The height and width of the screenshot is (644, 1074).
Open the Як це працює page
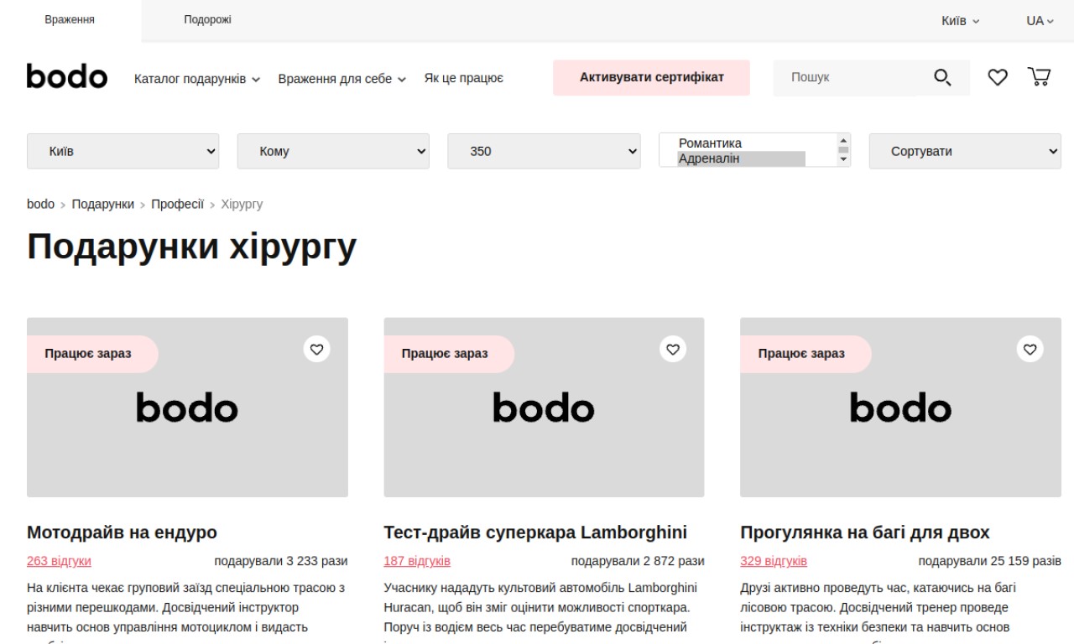pyautogui.click(x=464, y=78)
